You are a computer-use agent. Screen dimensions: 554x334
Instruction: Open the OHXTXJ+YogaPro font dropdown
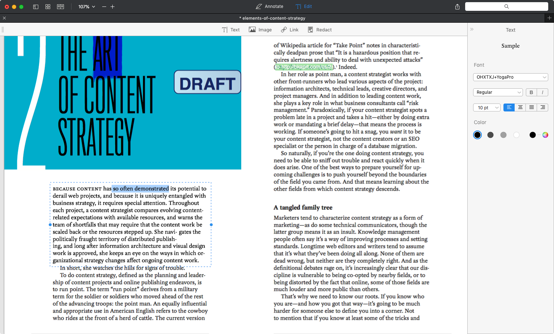[510, 77]
